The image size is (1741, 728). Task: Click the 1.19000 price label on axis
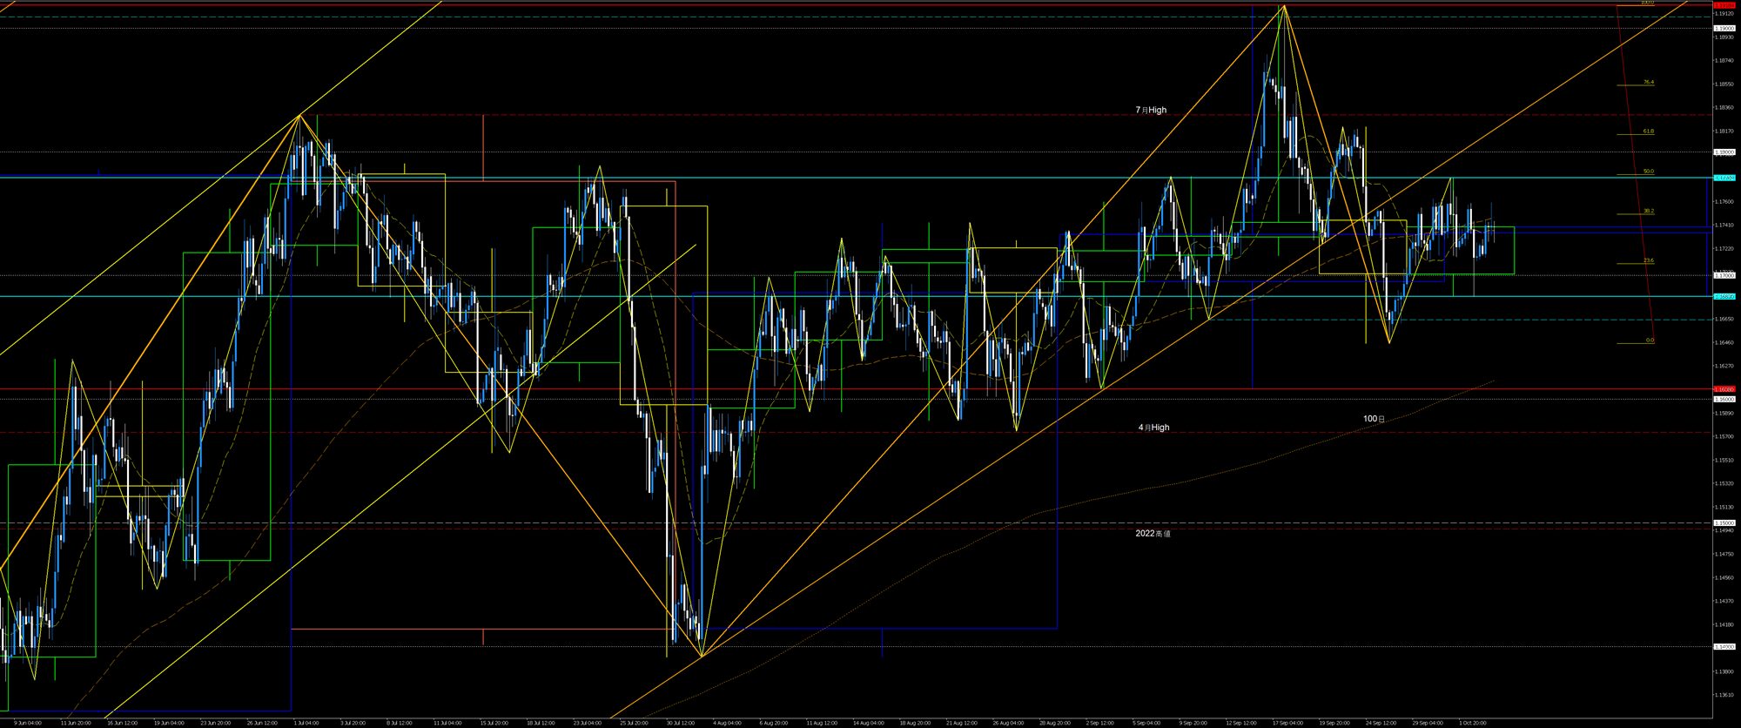coord(1724,28)
